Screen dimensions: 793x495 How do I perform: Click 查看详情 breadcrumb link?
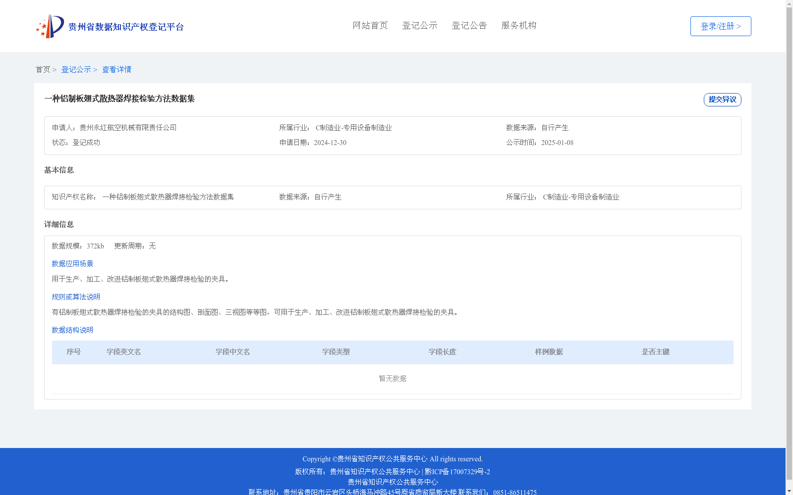click(x=117, y=69)
